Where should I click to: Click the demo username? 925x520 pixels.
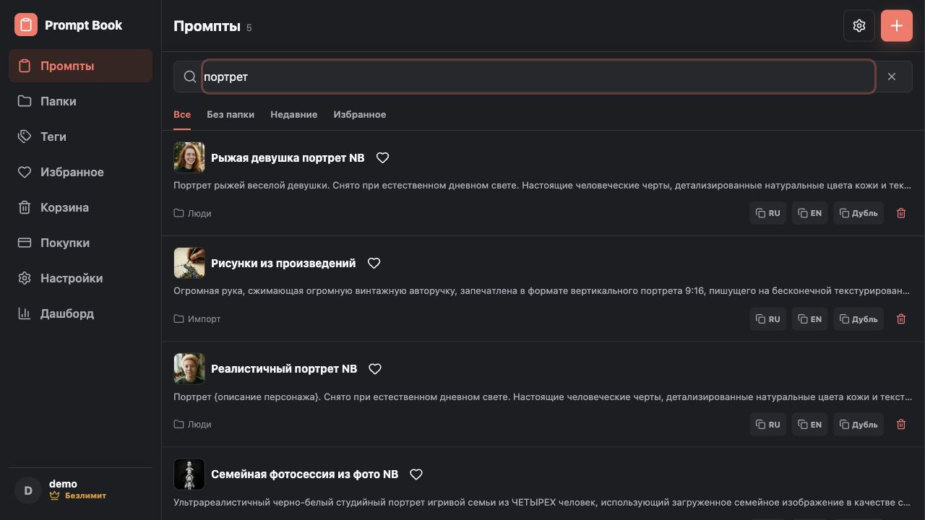[63, 483]
